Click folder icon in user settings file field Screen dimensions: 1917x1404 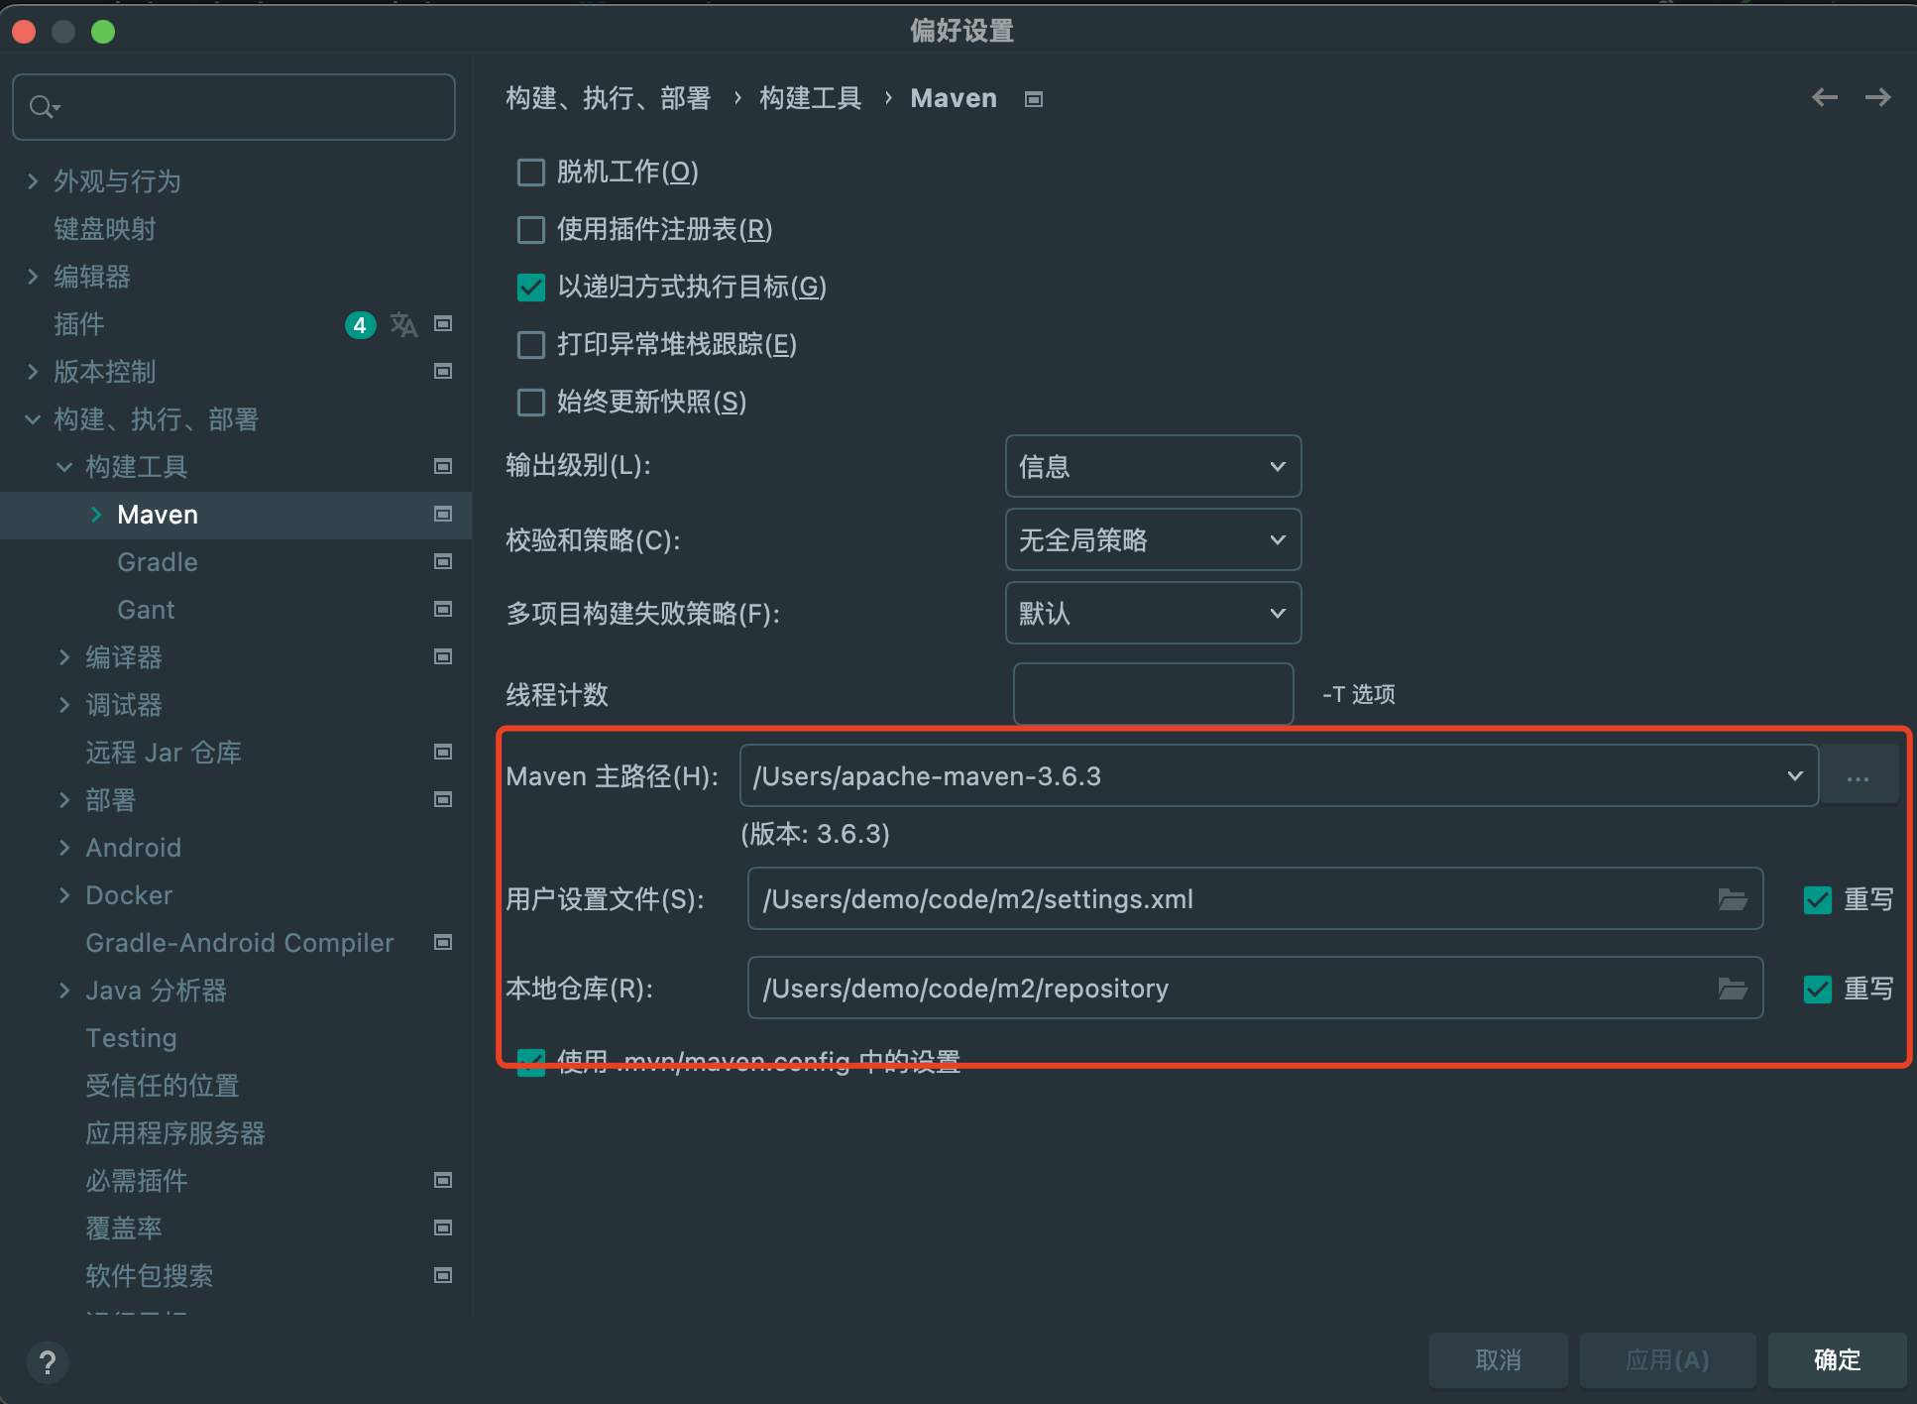click(1732, 899)
